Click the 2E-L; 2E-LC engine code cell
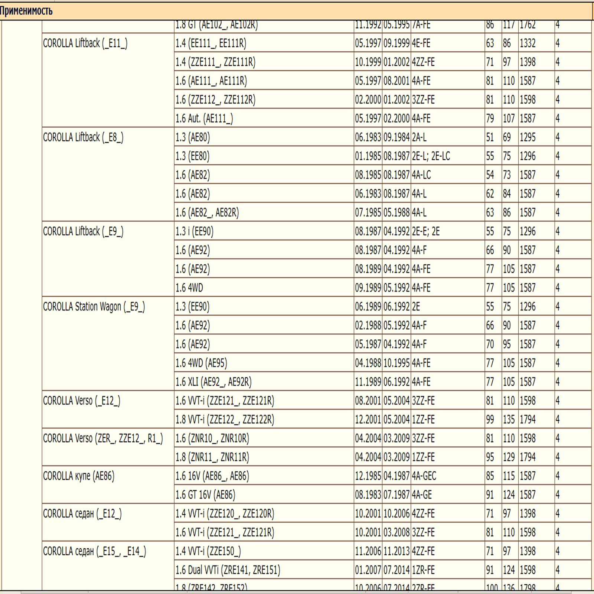This screenshot has height=594, width=594. pyautogui.click(x=431, y=156)
